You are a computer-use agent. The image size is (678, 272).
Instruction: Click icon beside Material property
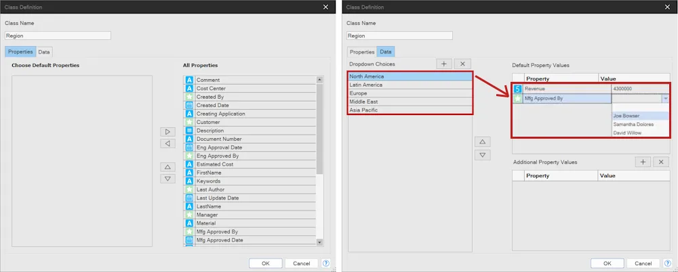pyautogui.click(x=189, y=223)
